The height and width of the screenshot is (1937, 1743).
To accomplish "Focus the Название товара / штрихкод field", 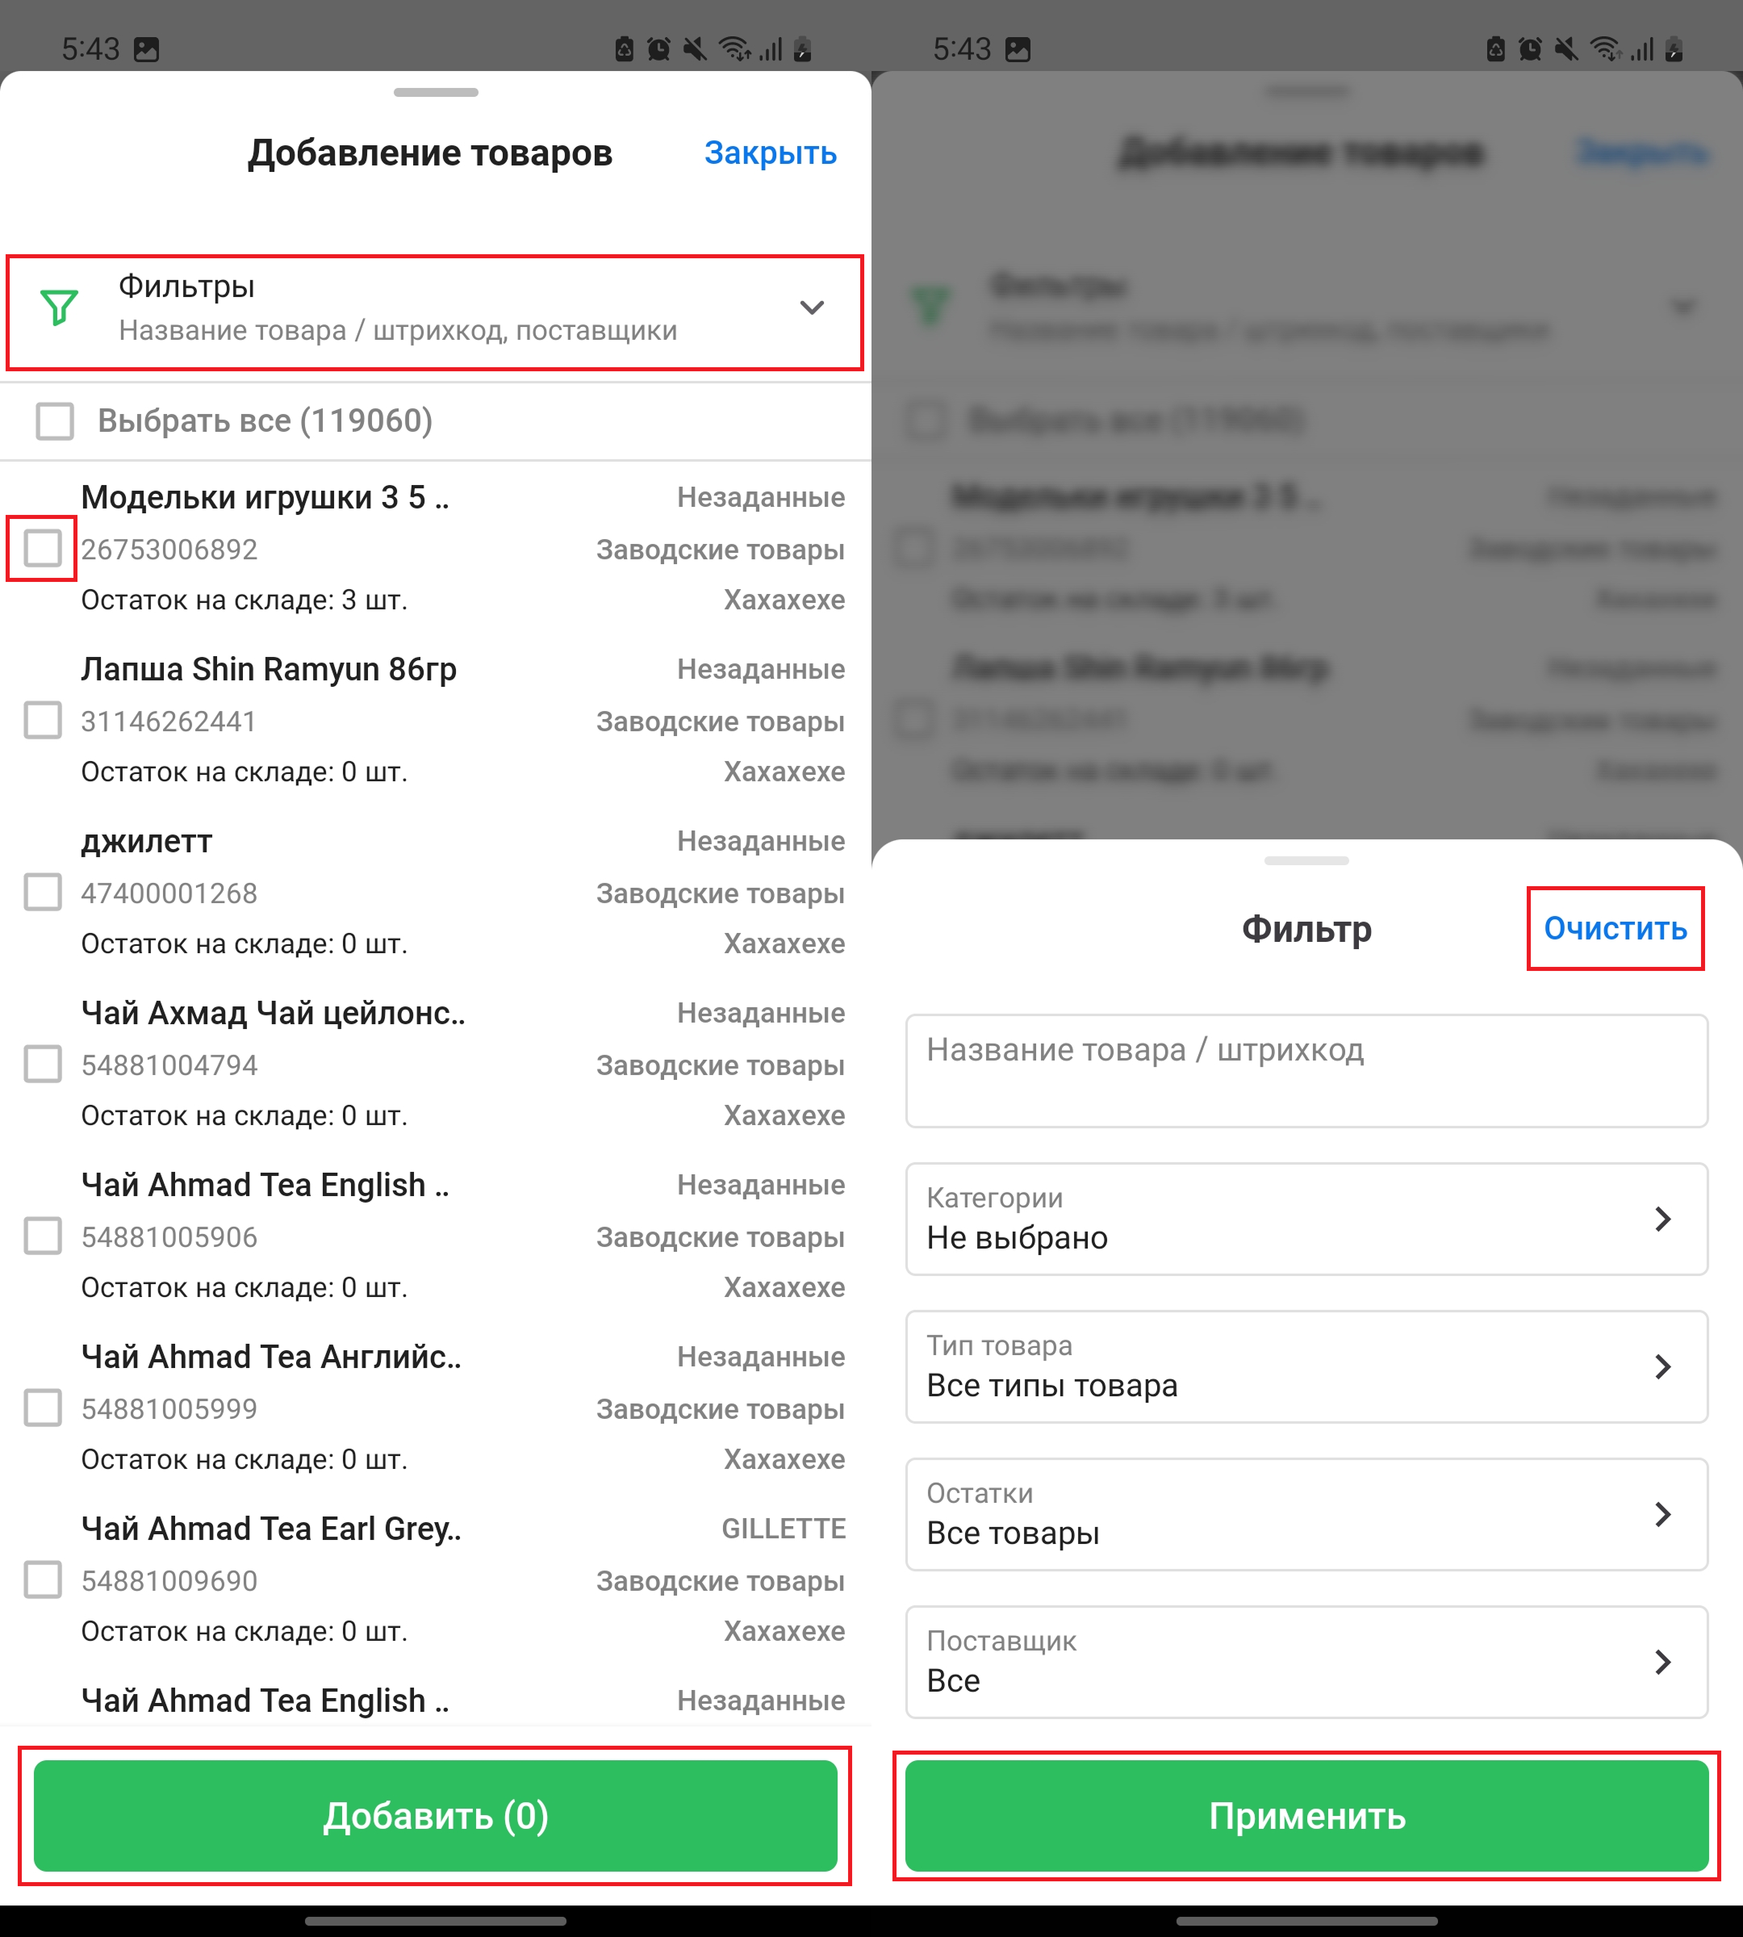I will click(1307, 1071).
